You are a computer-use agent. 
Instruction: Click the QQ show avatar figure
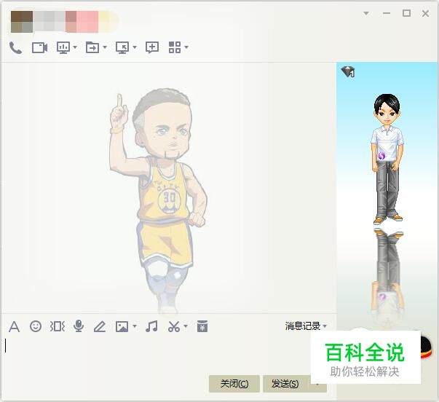point(387,159)
